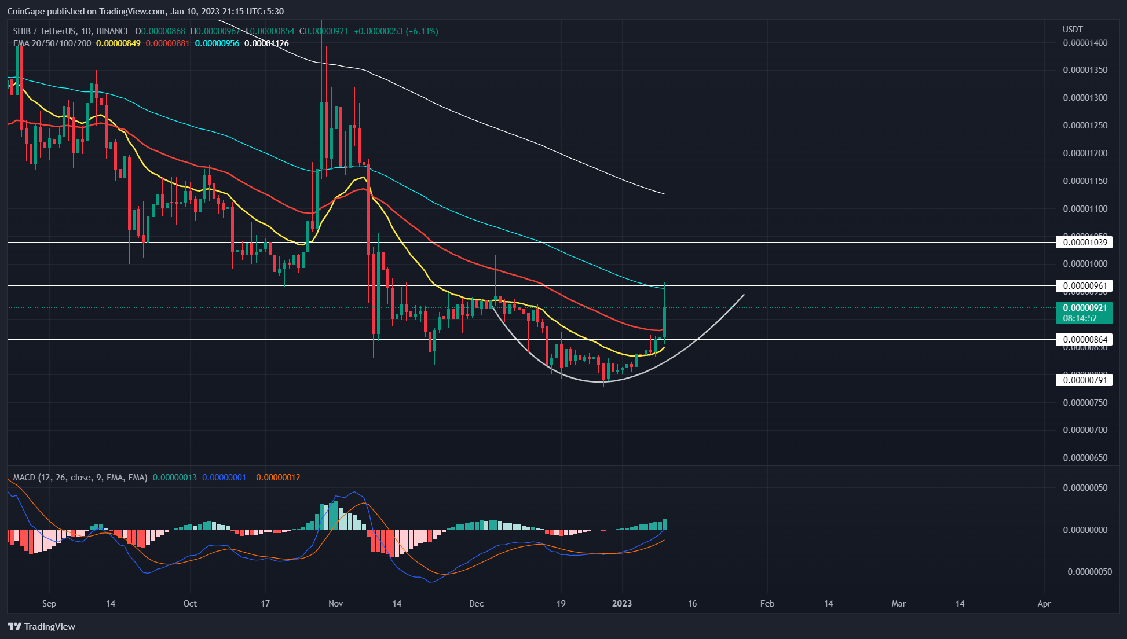The width and height of the screenshot is (1127, 639).
Task: Click the 0.00001350 price axis label
Action: tap(1085, 70)
